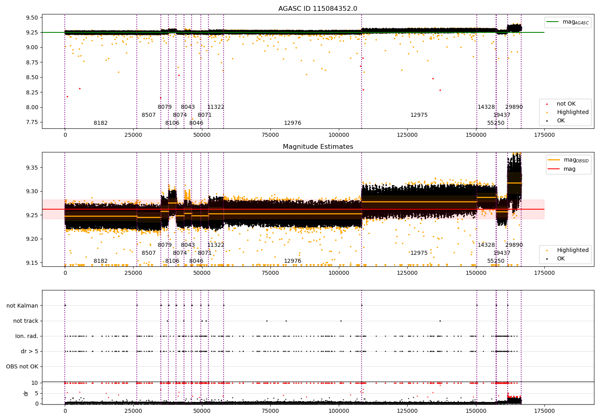Select the red 'not OK' legend entry
The image size is (600, 420).
coord(562,104)
